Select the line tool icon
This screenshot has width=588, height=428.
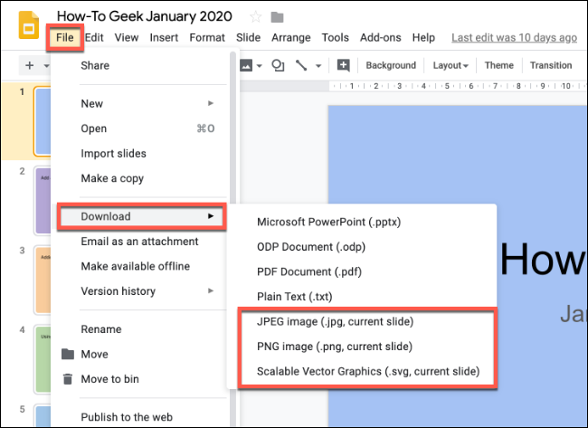pyautogui.click(x=301, y=66)
